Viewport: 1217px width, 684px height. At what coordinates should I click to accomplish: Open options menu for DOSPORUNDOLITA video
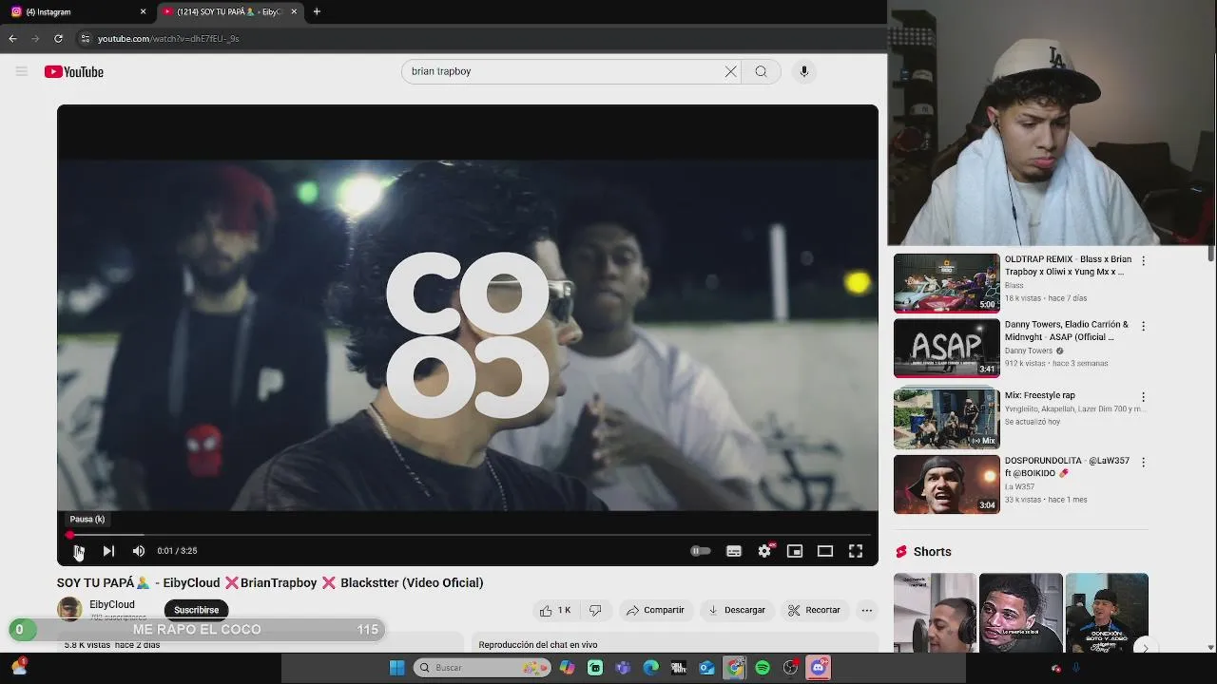pos(1143,462)
